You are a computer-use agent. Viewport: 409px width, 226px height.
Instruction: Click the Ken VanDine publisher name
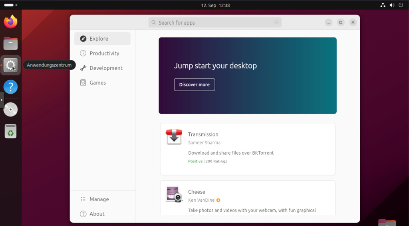tap(201, 200)
